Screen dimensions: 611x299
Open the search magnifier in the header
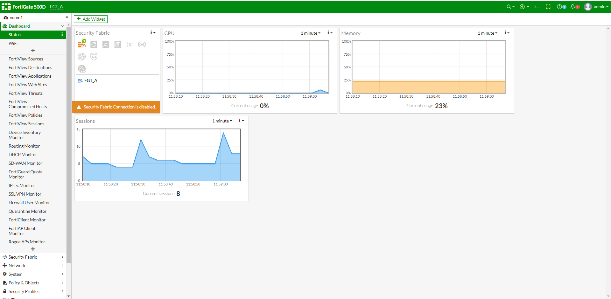(509, 7)
